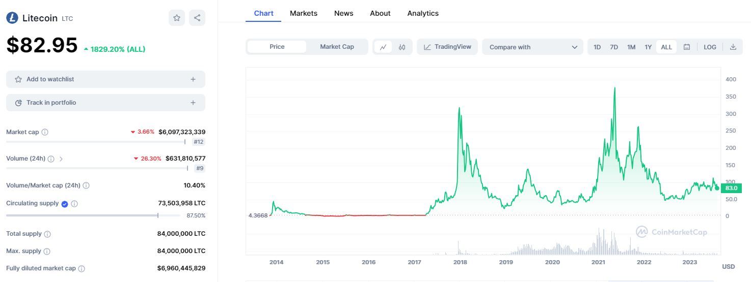Open the TradingView chart button

click(x=447, y=47)
